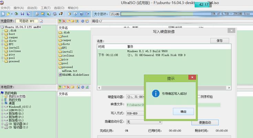Click red Delete X in local directory toolbar
Image resolution: width=253 pixels, height=138 pixels.
[68, 87]
